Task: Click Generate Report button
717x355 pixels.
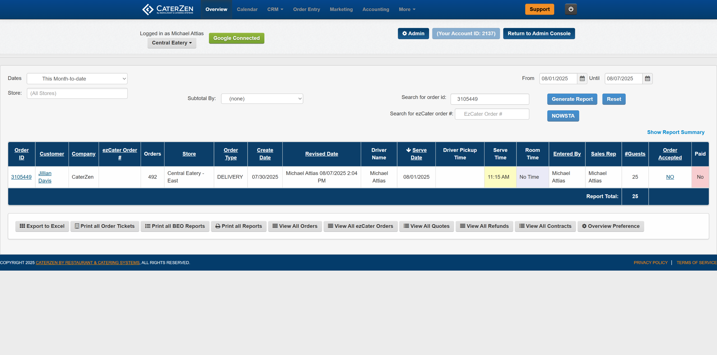Action: click(572, 99)
